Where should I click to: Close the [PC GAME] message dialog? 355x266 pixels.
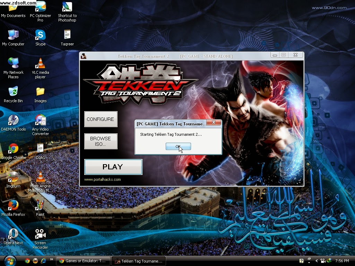214,122
